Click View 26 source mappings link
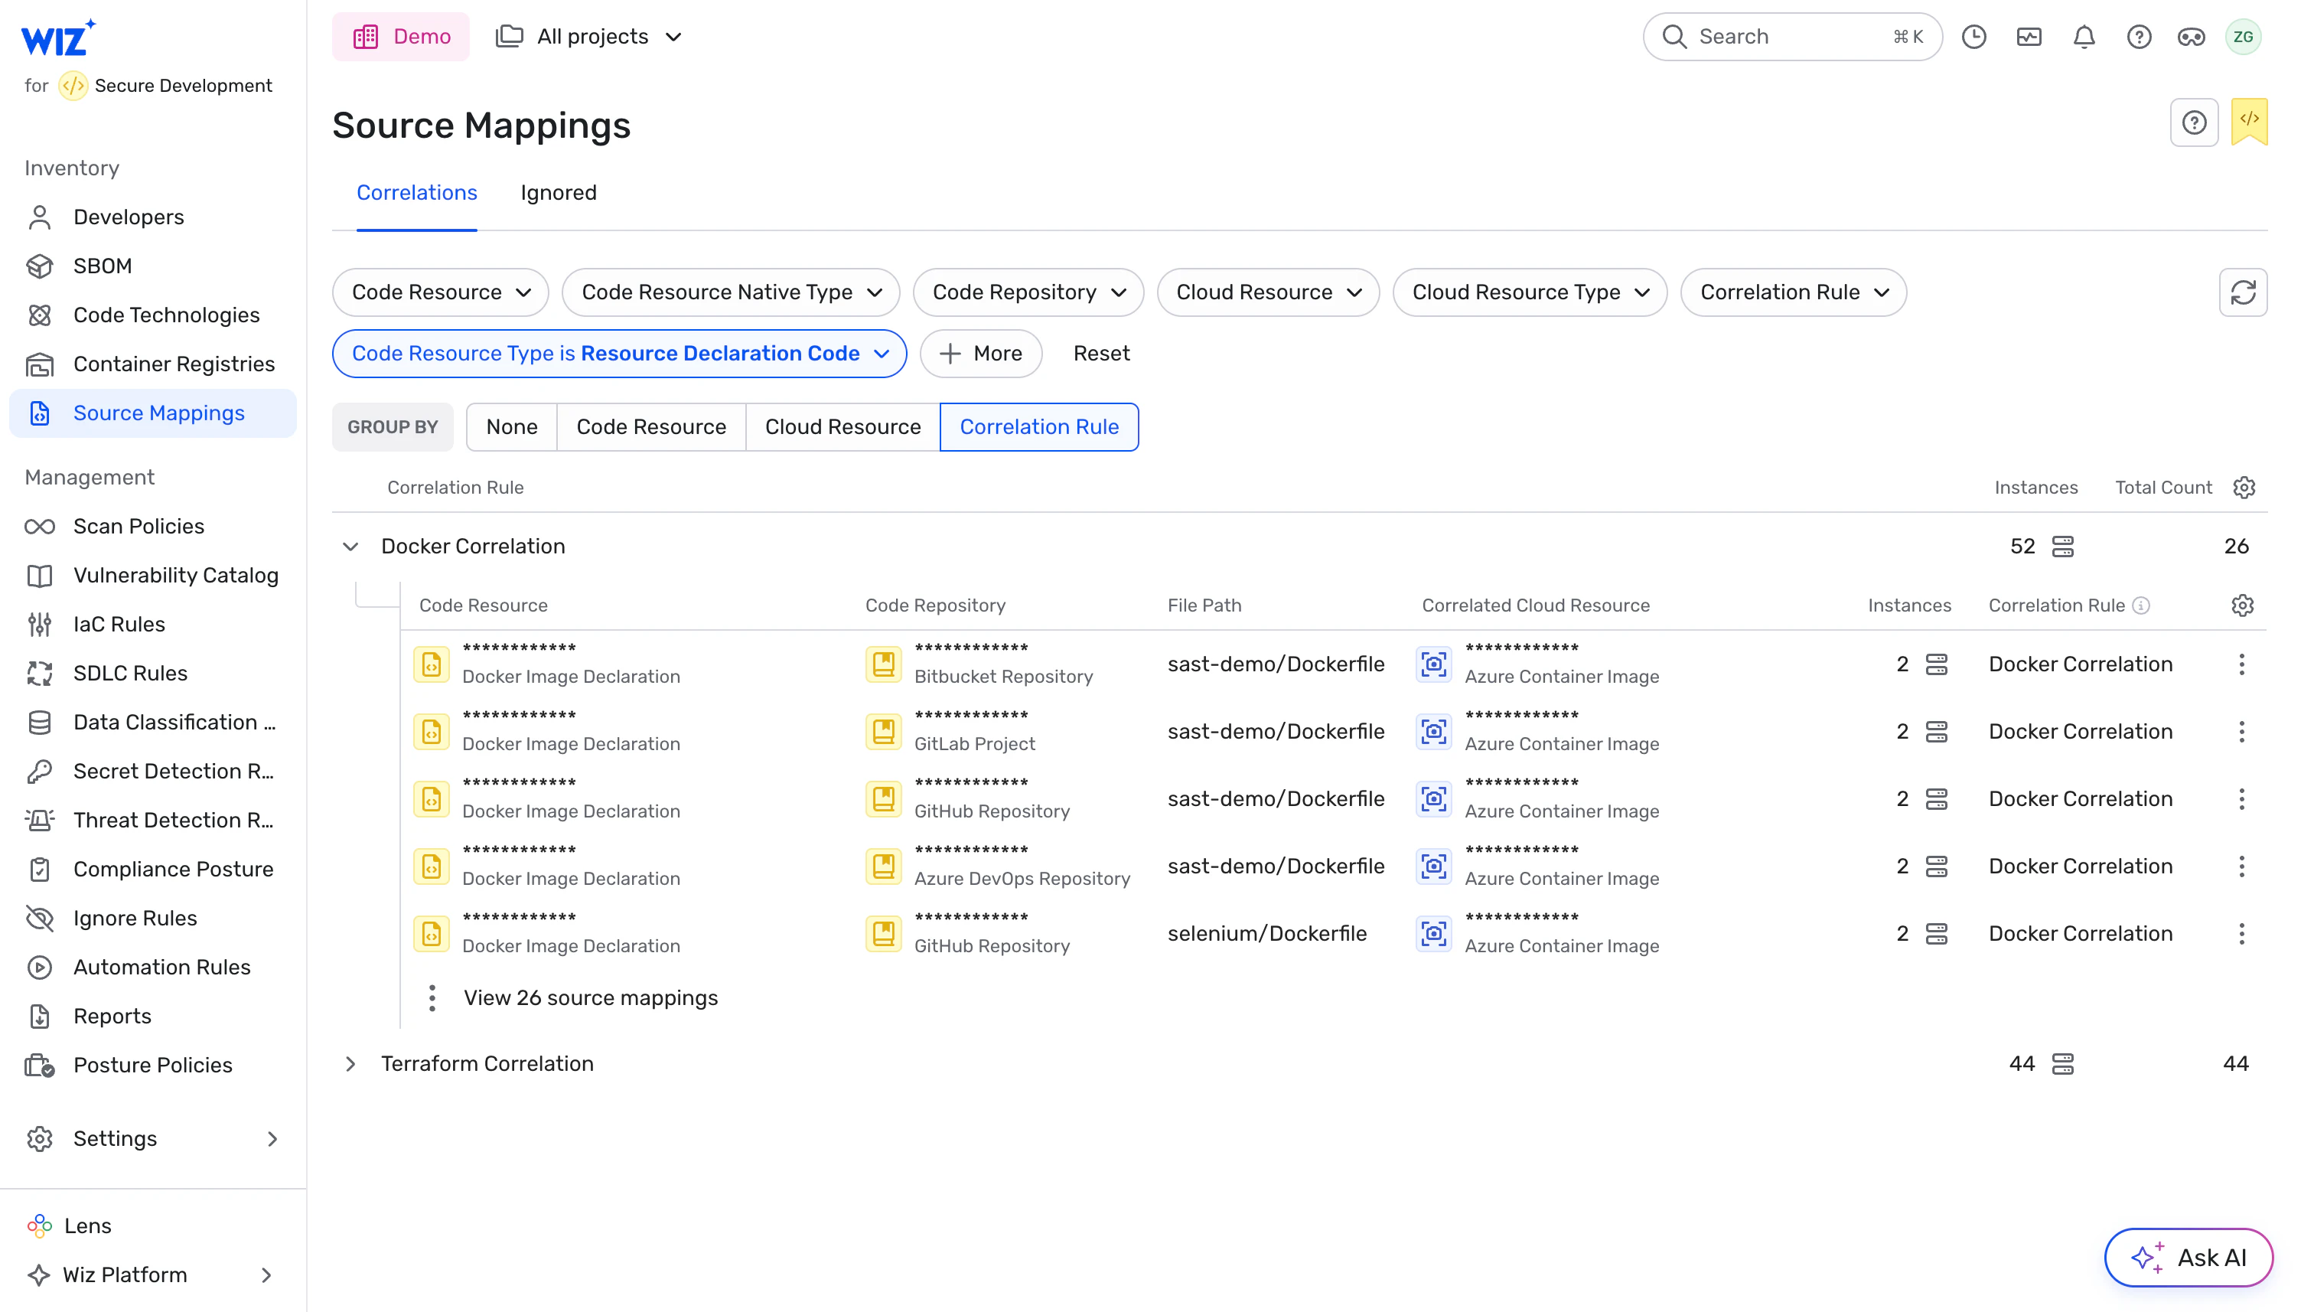This screenshot has height=1312, width=2314. point(590,997)
